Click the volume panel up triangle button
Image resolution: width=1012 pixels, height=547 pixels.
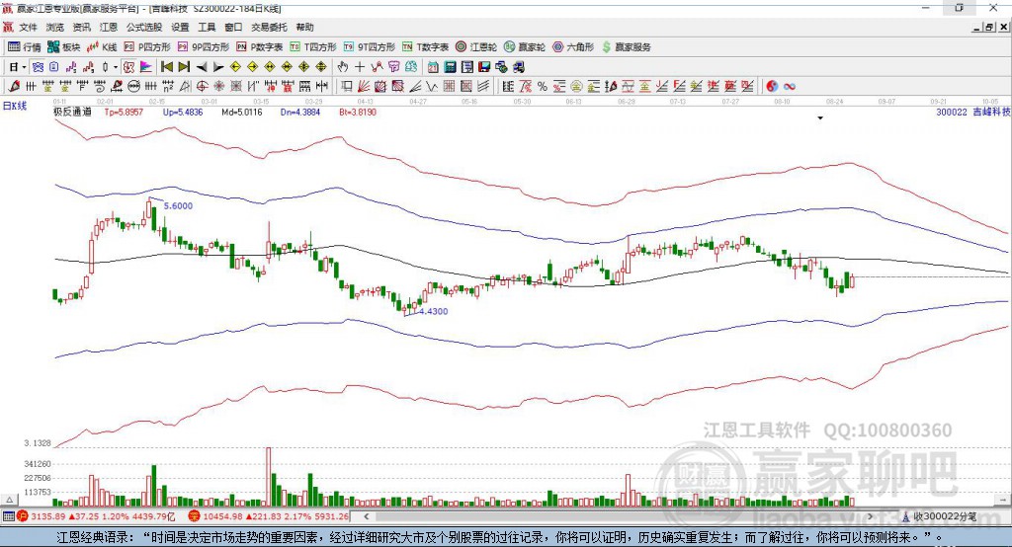pyautogui.click(x=9, y=500)
